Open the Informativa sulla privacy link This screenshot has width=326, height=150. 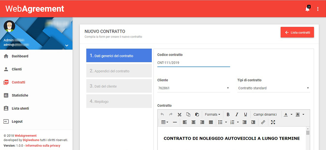click(43, 145)
